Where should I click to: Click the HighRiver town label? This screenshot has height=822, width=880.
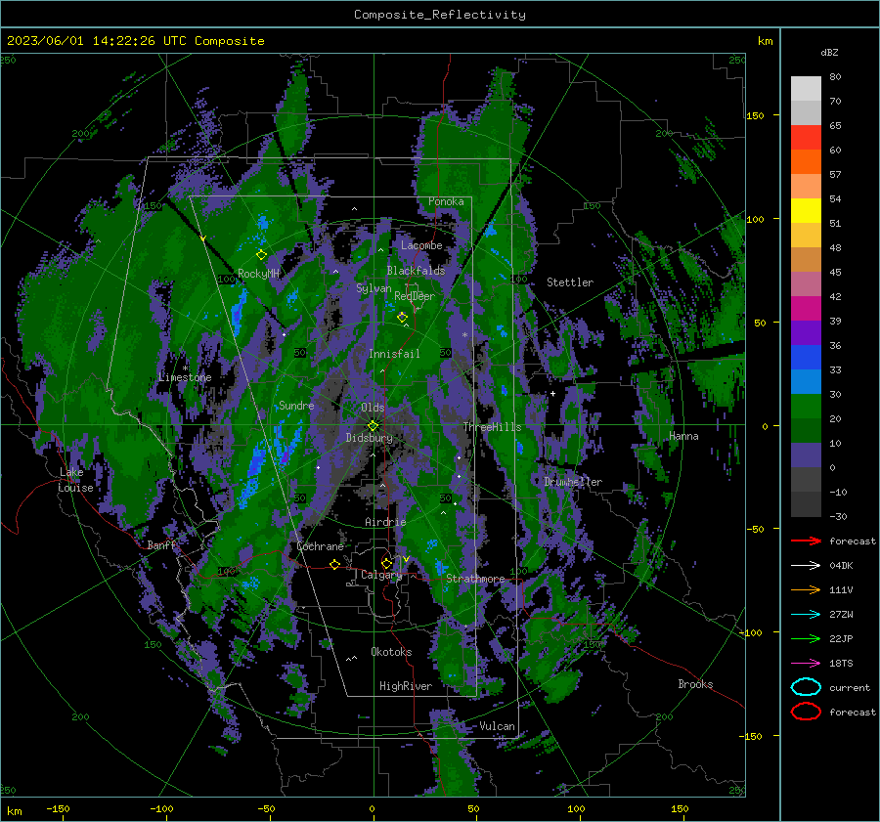[406, 686]
